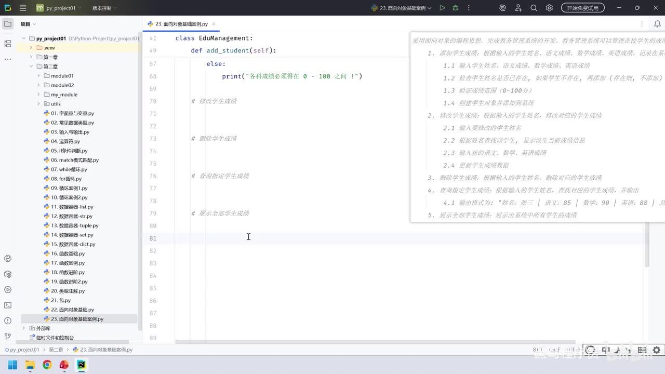The image size is (665, 374).
Task: Select 23. 面向对象基础案例.py in the bottom breadcrumb
Action: 102,350
